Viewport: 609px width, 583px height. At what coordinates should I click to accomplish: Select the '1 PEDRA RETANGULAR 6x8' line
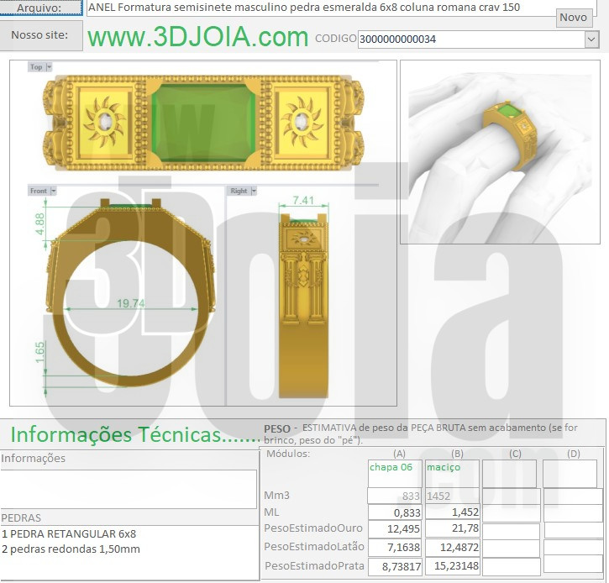[x=69, y=534]
